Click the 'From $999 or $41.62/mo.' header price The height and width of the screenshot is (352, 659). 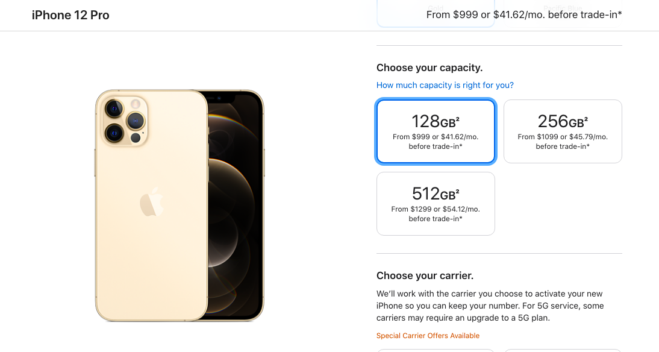coord(524,14)
